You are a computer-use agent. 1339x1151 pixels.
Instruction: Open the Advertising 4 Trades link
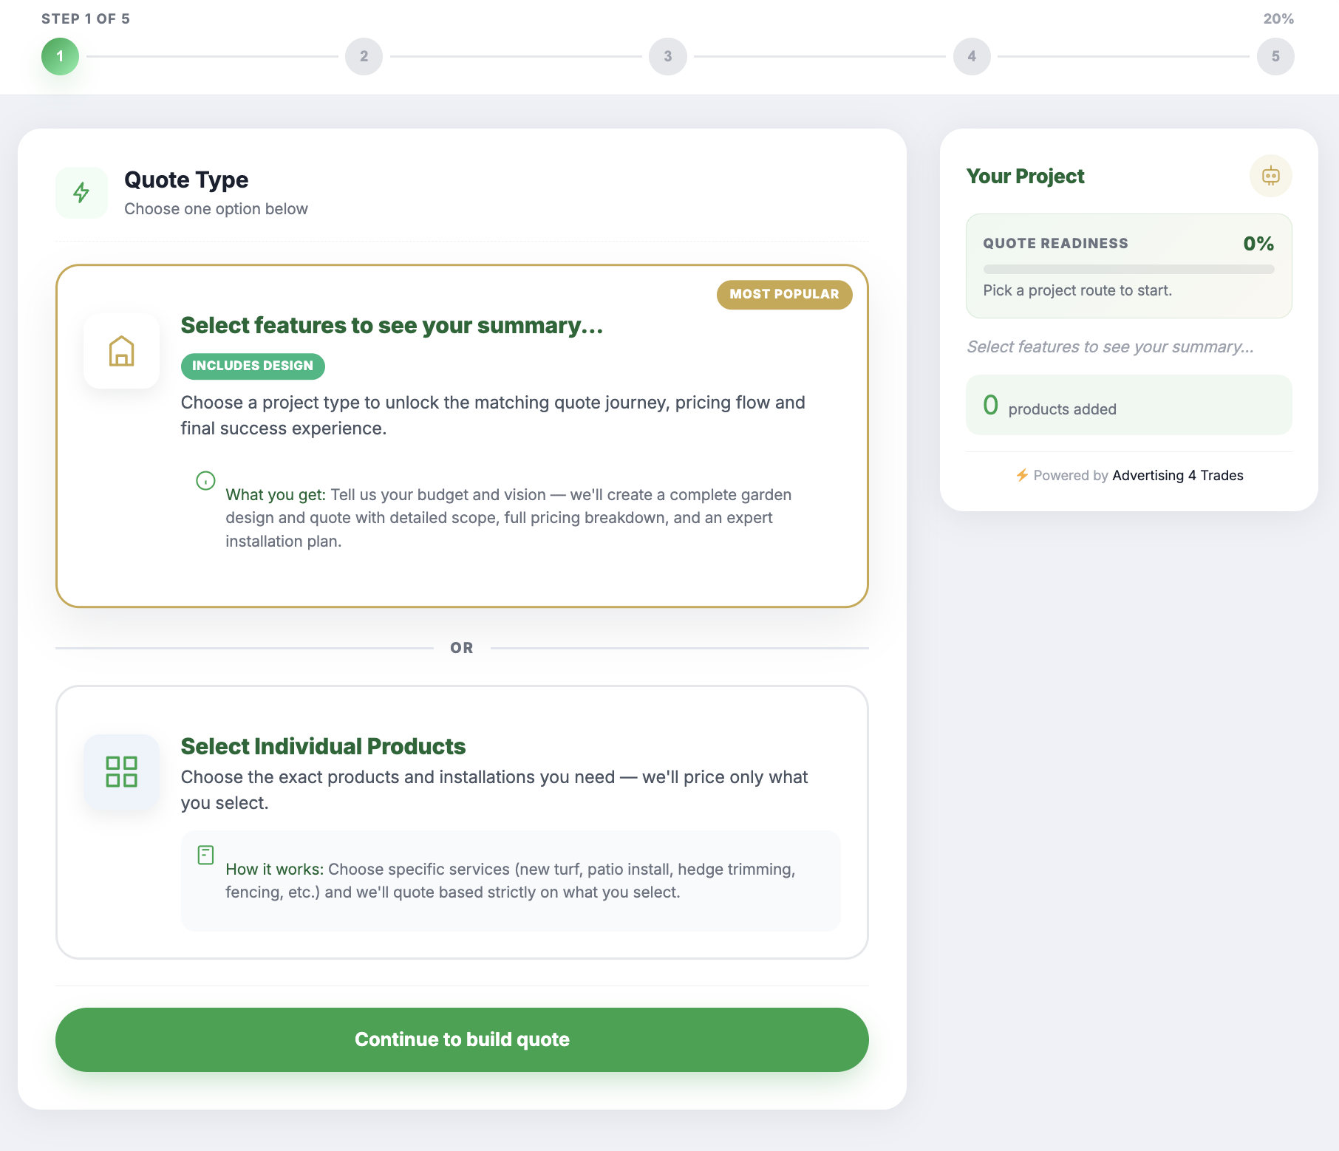click(x=1178, y=475)
